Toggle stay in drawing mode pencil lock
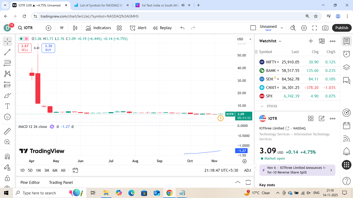The width and height of the screenshot is (353, 198). click(x=7, y=167)
